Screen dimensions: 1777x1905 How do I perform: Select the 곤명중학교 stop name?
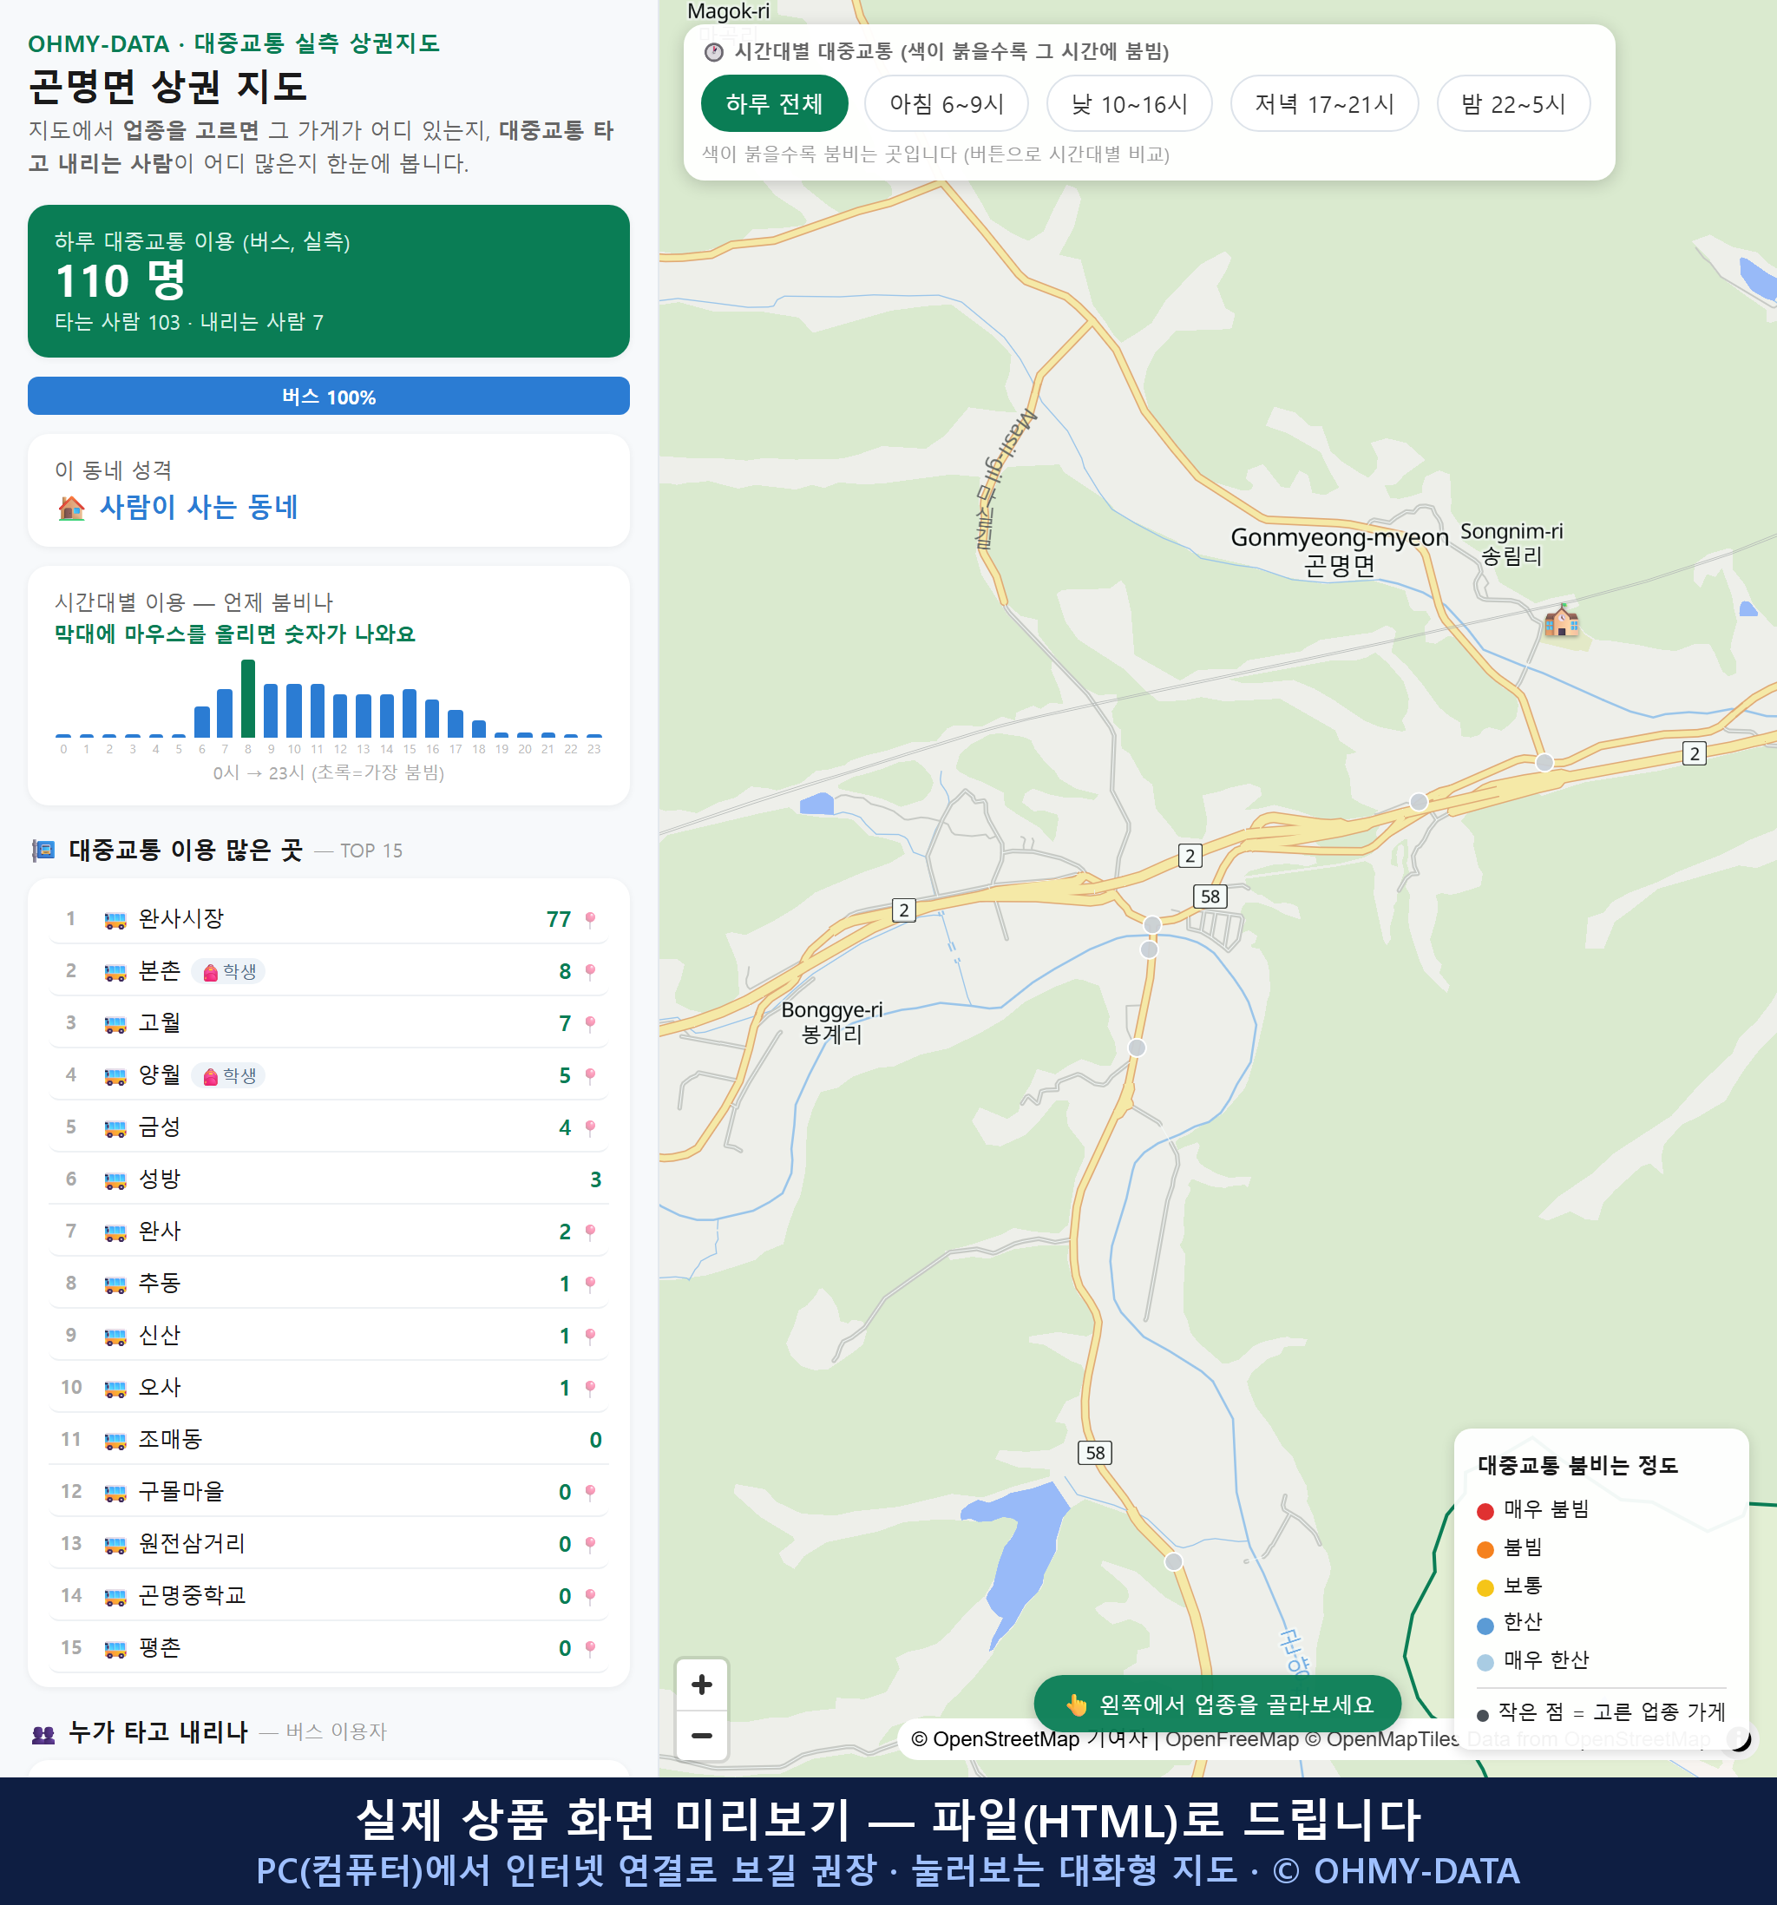click(193, 1594)
